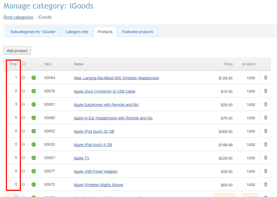Sort by the Pos. column header

(14, 64)
